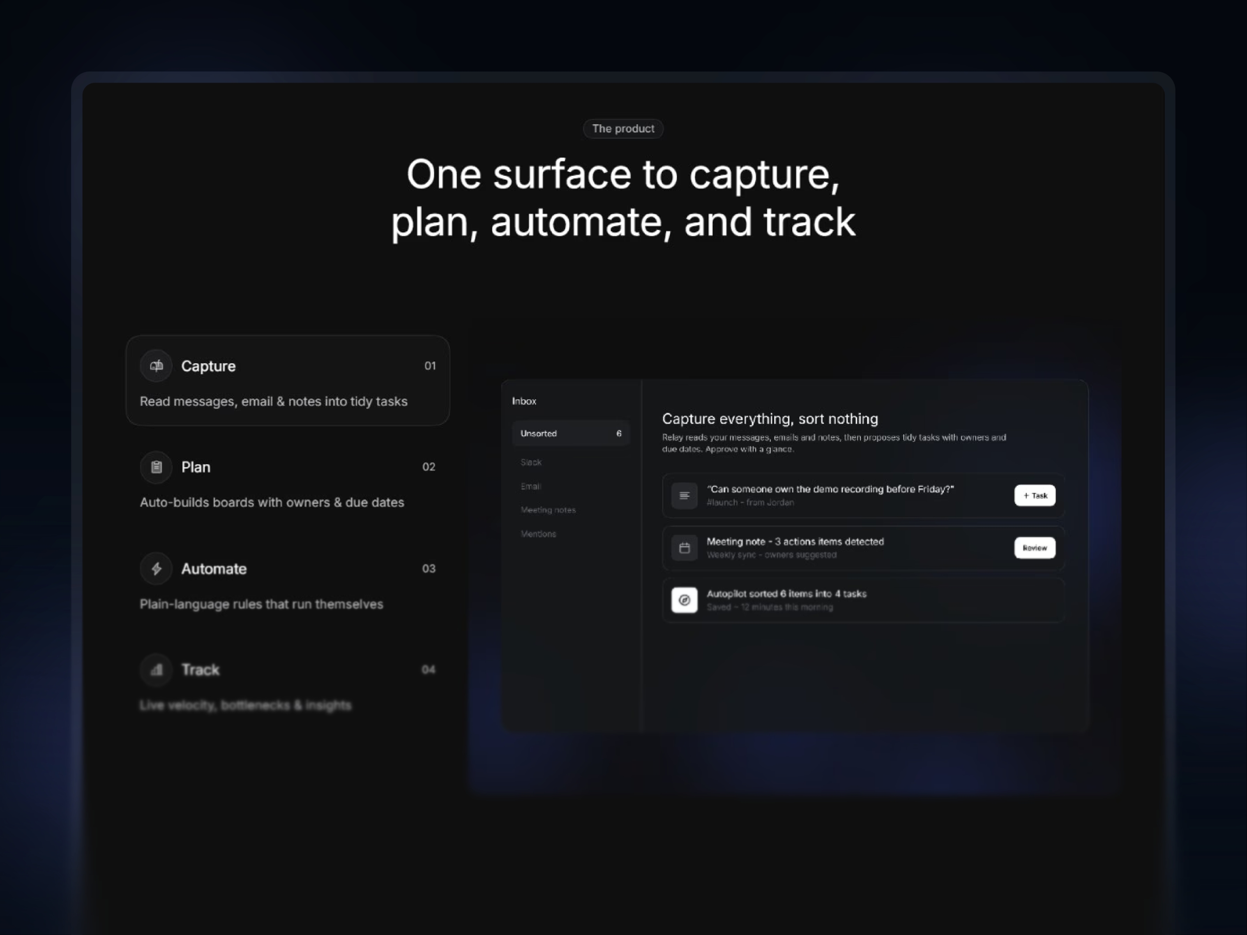Select the Unsorted inbox filter
This screenshot has height=935, width=1247.
pyautogui.click(x=571, y=433)
